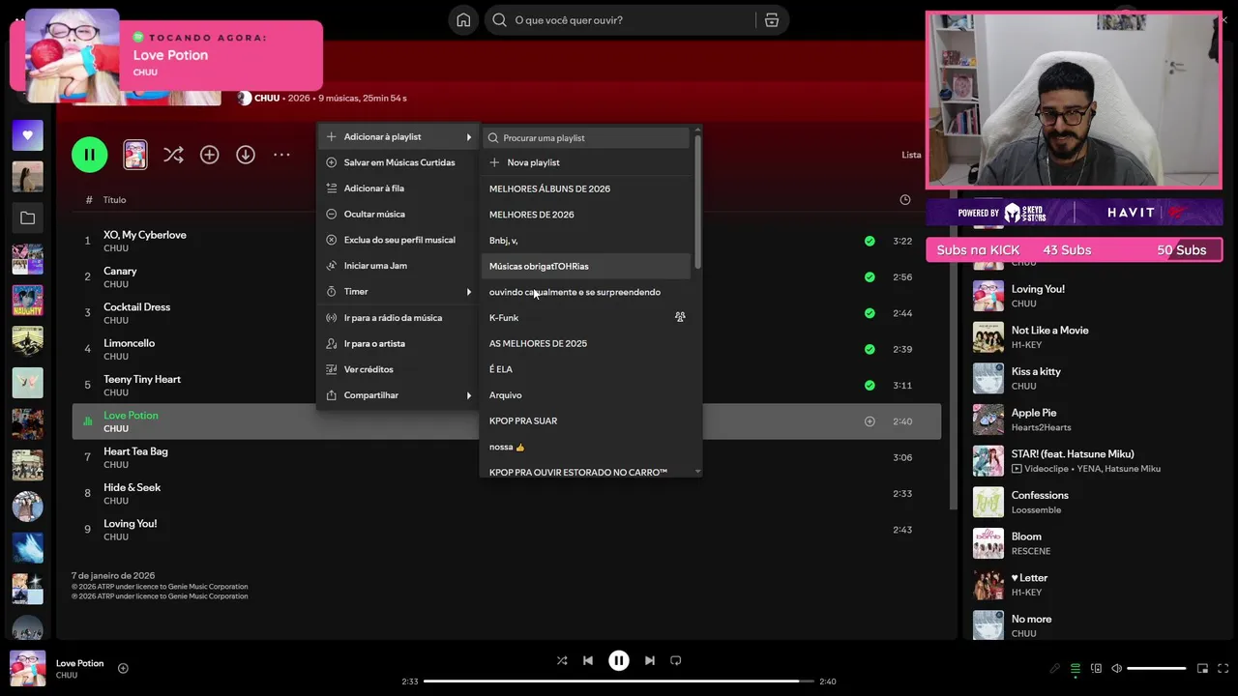Save album to library with plus circle
Screen dimensions: 1238x696
pos(209,155)
